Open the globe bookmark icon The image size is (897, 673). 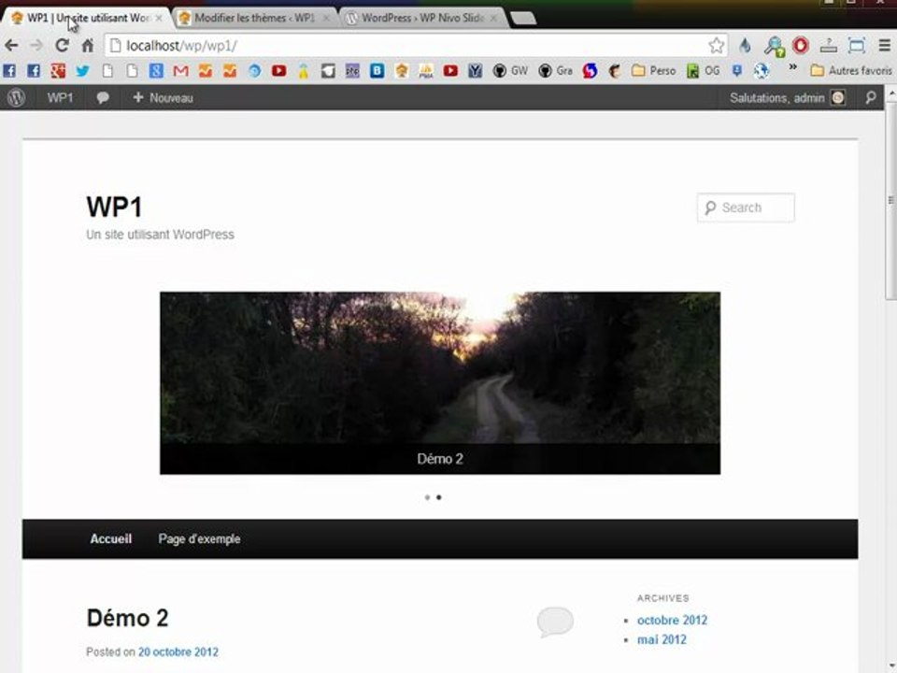click(x=761, y=71)
